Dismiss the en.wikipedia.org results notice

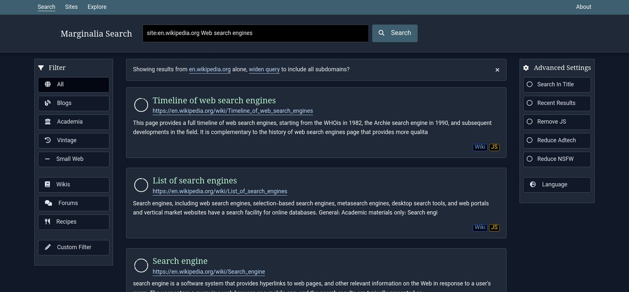(x=497, y=70)
